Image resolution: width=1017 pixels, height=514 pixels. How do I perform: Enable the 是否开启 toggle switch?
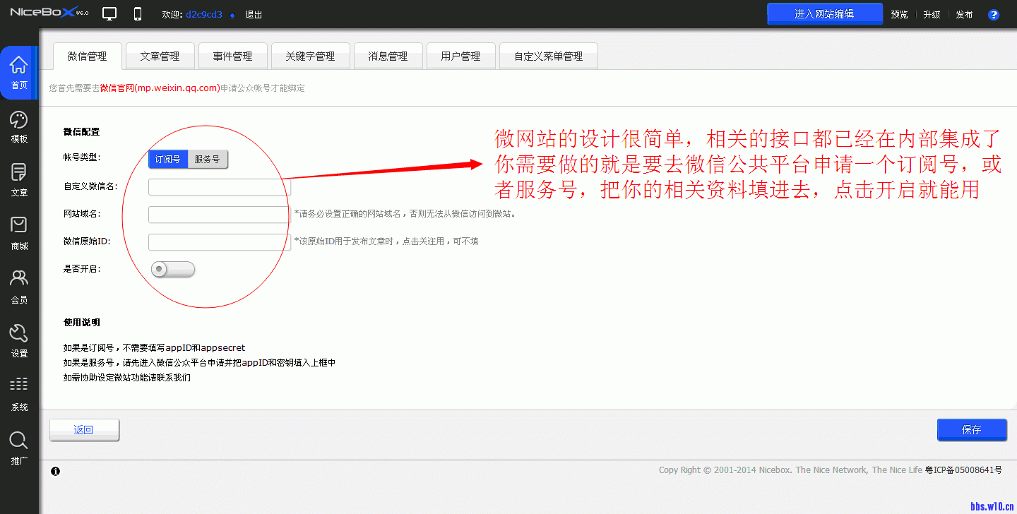172,269
